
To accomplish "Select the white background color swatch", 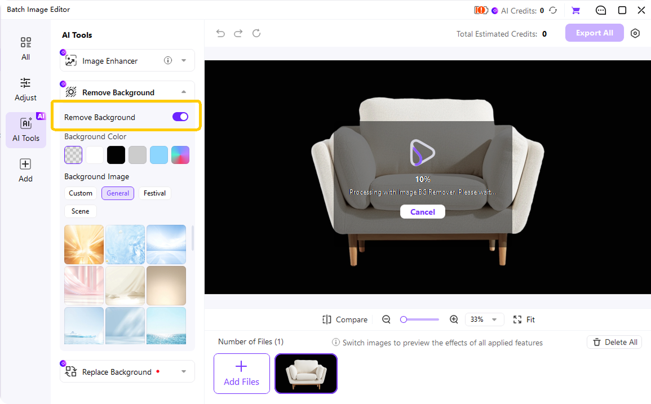I will [x=95, y=155].
